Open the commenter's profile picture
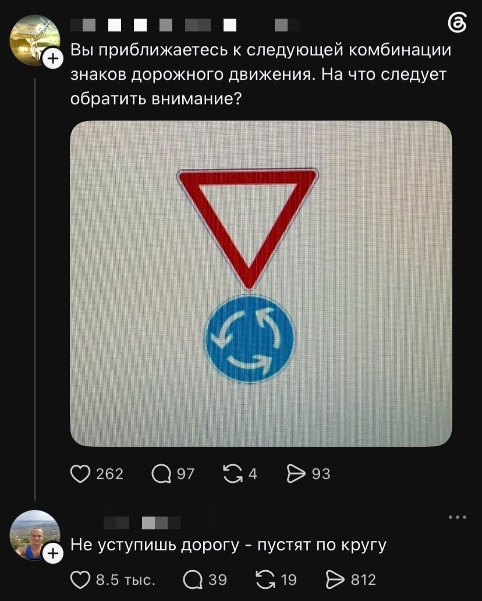482x601 pixels. click(x=35, y=535)
